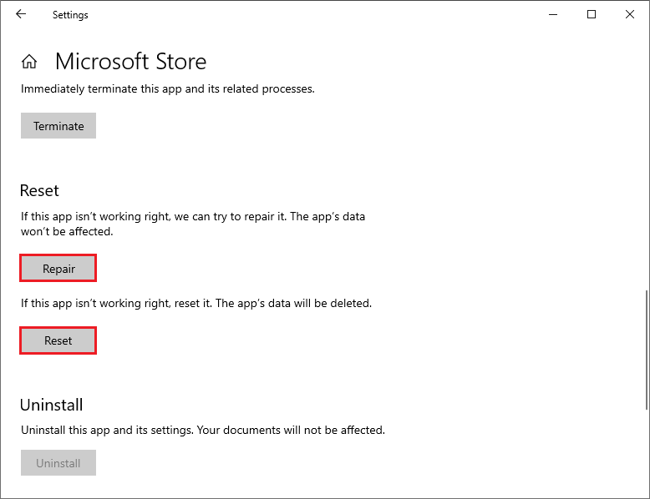The image size is (650, 499).
Task: Click the Reset button
Action: click(x=58, y=340)
